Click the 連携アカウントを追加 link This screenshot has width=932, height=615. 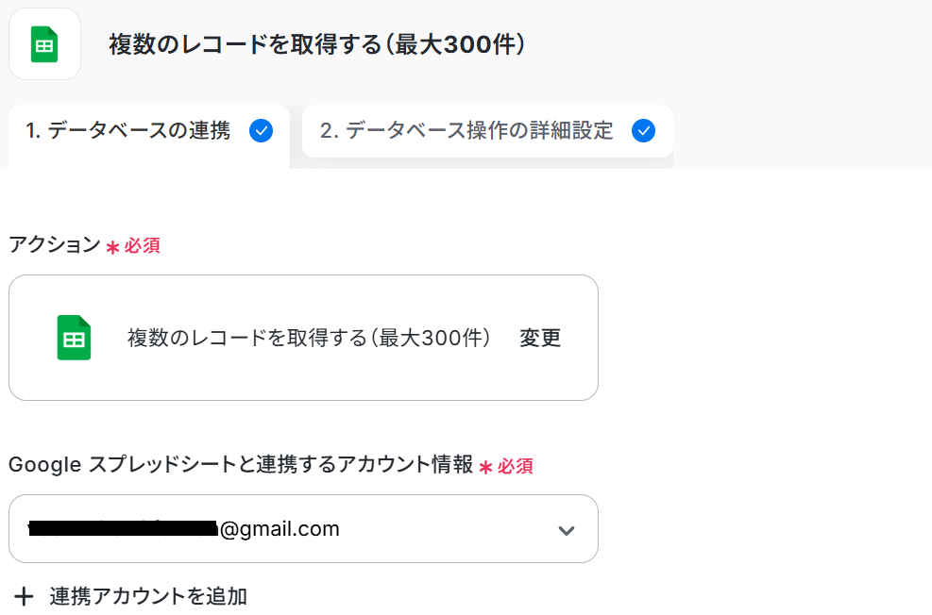click(148, 596)
